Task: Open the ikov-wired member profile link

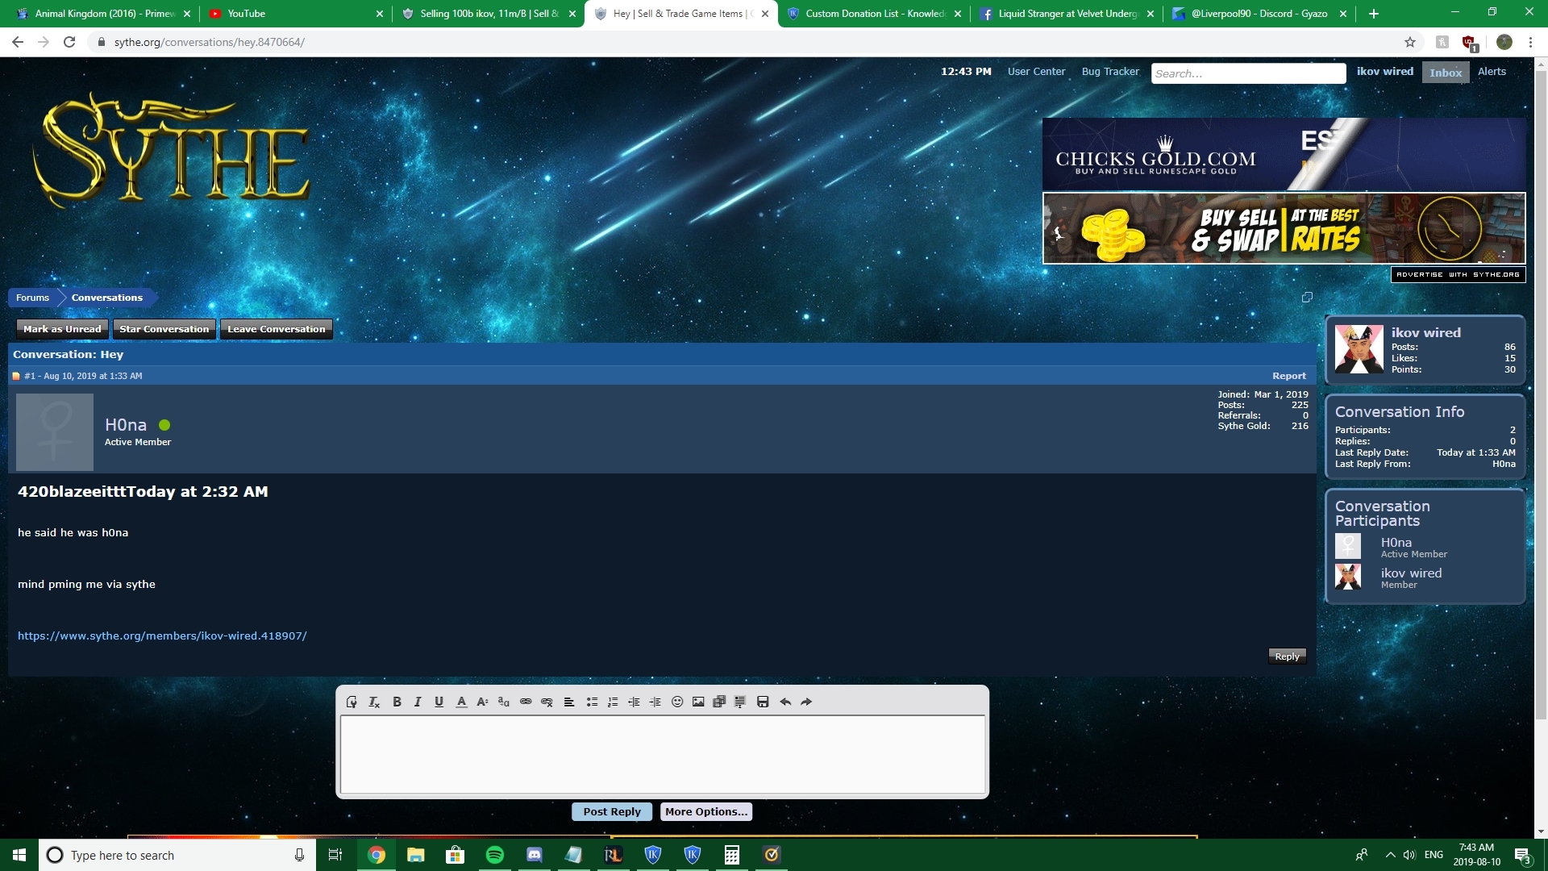Action: click(162, 636)
